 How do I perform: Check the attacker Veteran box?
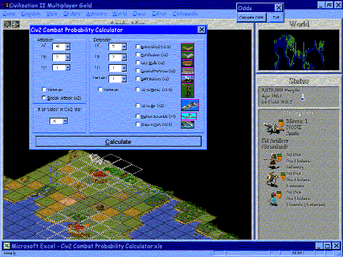click(x=44, y=90)
